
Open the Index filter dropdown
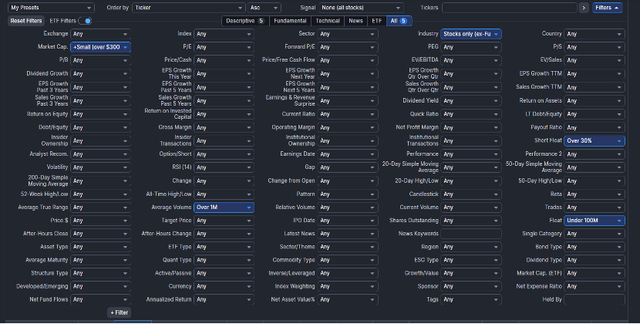pos(224,34)
